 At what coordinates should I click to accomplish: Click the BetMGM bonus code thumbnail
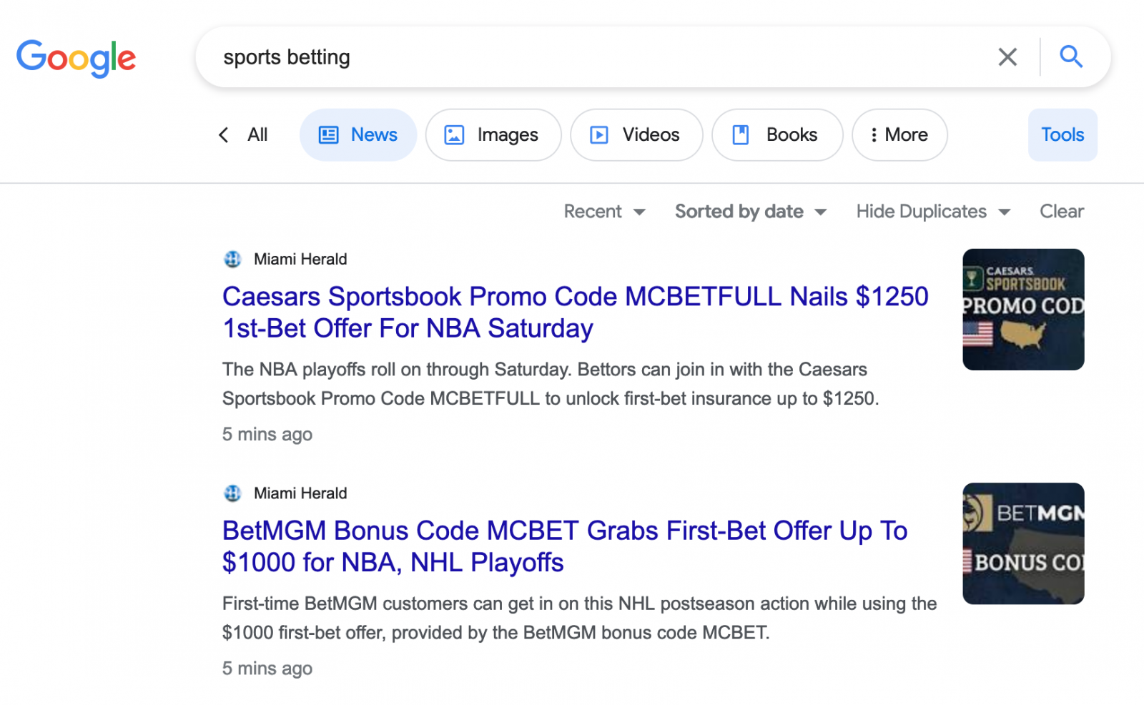click(x=1023, y=543)
